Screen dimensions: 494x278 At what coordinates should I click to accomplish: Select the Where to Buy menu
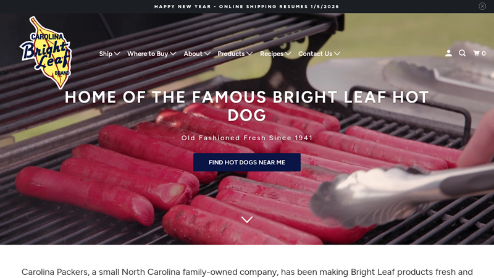point(148,54)
